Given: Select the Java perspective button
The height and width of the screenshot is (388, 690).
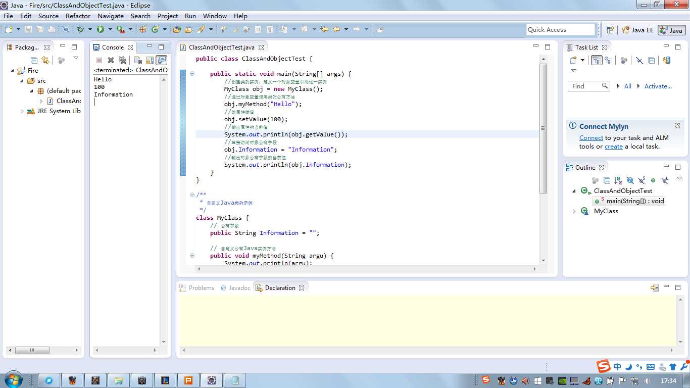Looking at the screenshot, I should pos(672,30).
